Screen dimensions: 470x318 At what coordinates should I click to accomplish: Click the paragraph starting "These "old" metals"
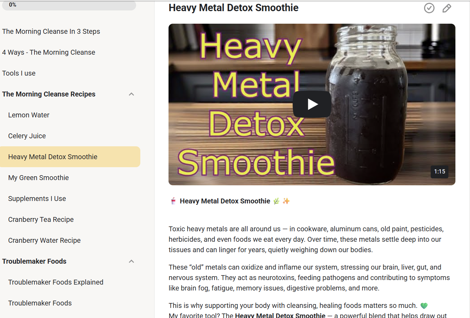click(x=309, y=278)
